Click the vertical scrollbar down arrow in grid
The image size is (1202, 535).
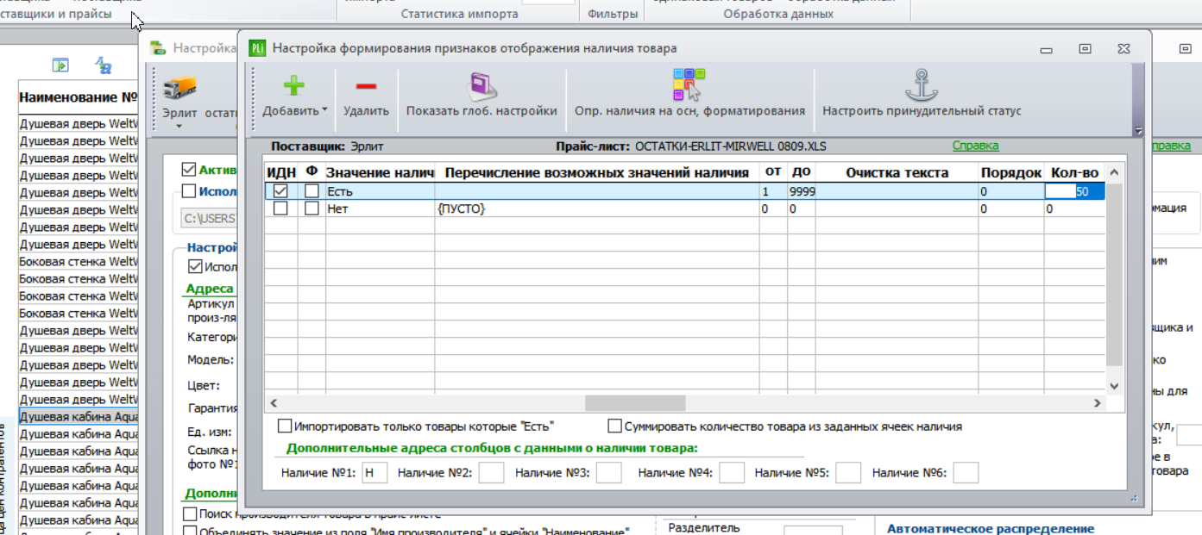pyautogui.click(x=1114, y=386)
